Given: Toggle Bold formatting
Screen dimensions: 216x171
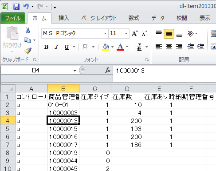Looking at the screenshot, I should pos(47,47).
